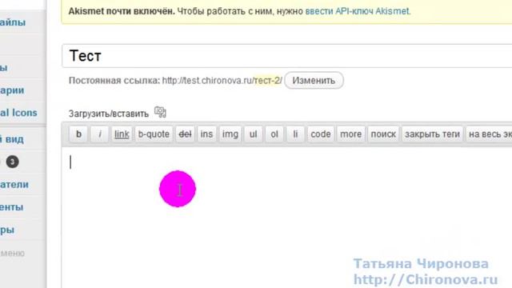Click the add media icon next to Загрузить/вставить
The height and width of the screenshot is (288, 512).
[x=160, y=112]
